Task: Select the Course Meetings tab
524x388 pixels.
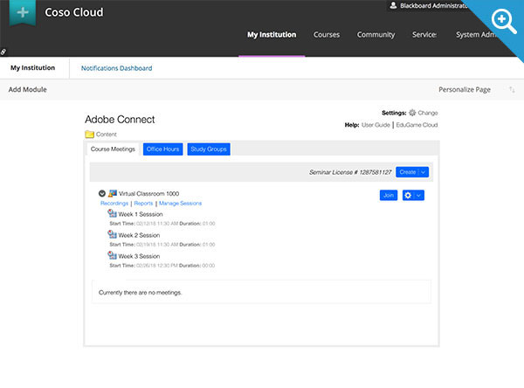Action: point(113,149)
